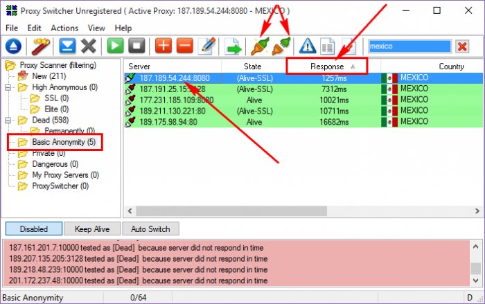Select the Basic Anonymity (5) folder
485x304 pixels.
point(64,142)
